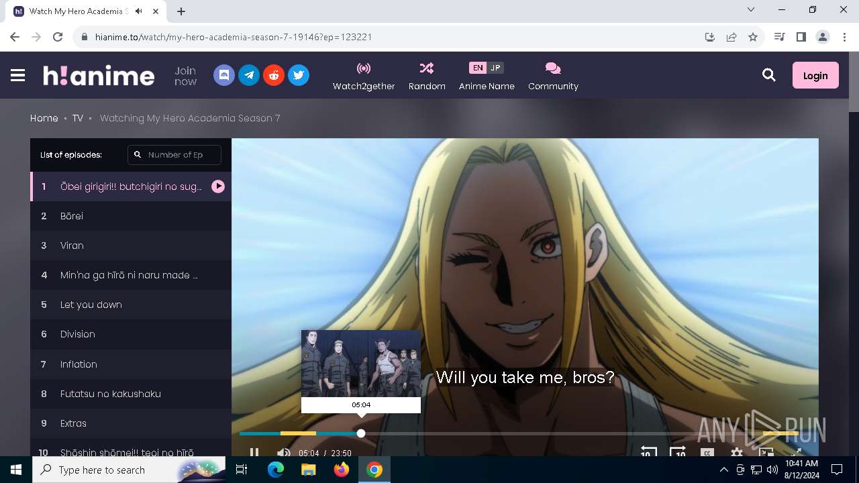
Task: Open Chrome three-dot menu
Action: click(844, 37)
